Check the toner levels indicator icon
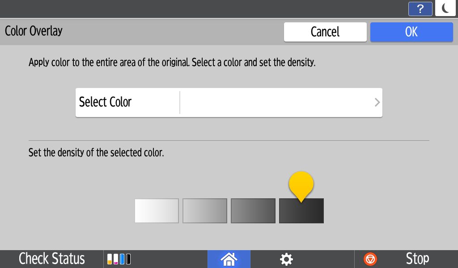 (119, 259)
